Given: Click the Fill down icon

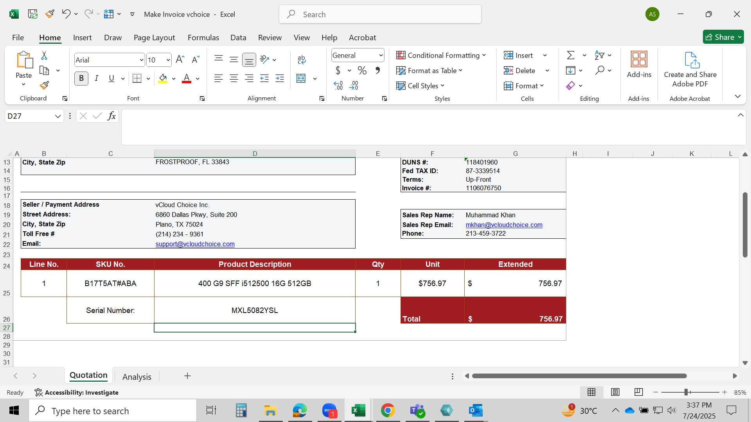Looking at the screenshot, I should (x=571, y=70).
